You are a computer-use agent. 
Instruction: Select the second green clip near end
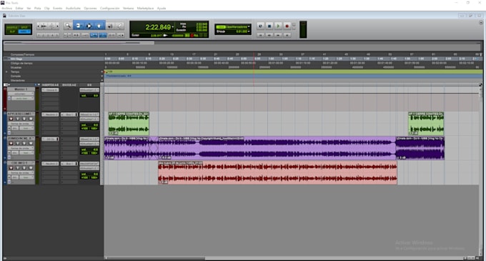426,124
